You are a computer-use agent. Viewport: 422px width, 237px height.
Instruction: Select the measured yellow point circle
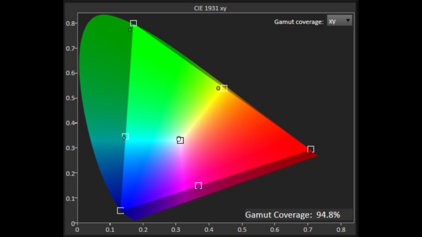218,88
